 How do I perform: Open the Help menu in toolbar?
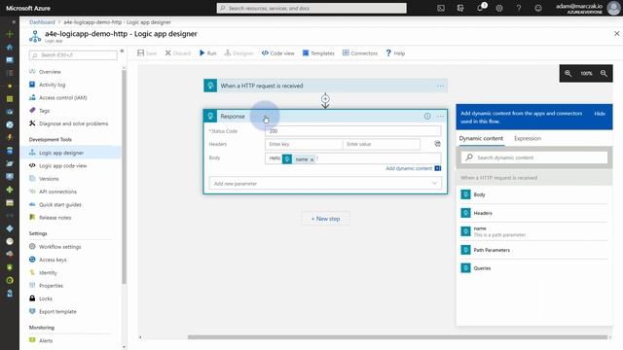(395, 52)
